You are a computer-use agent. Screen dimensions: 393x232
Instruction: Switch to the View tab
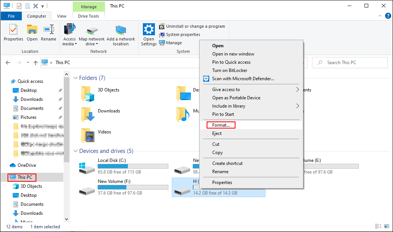(61, 16)
